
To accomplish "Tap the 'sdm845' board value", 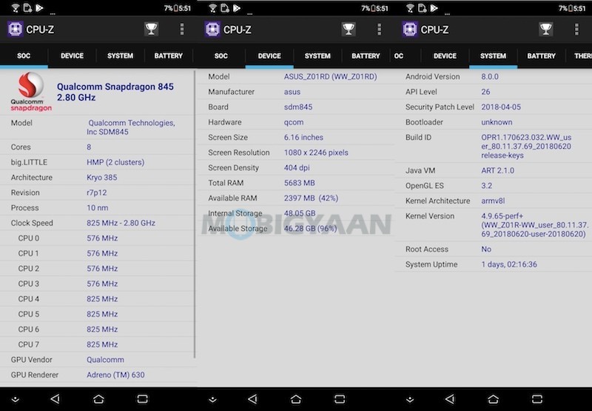I will point(298,107).
